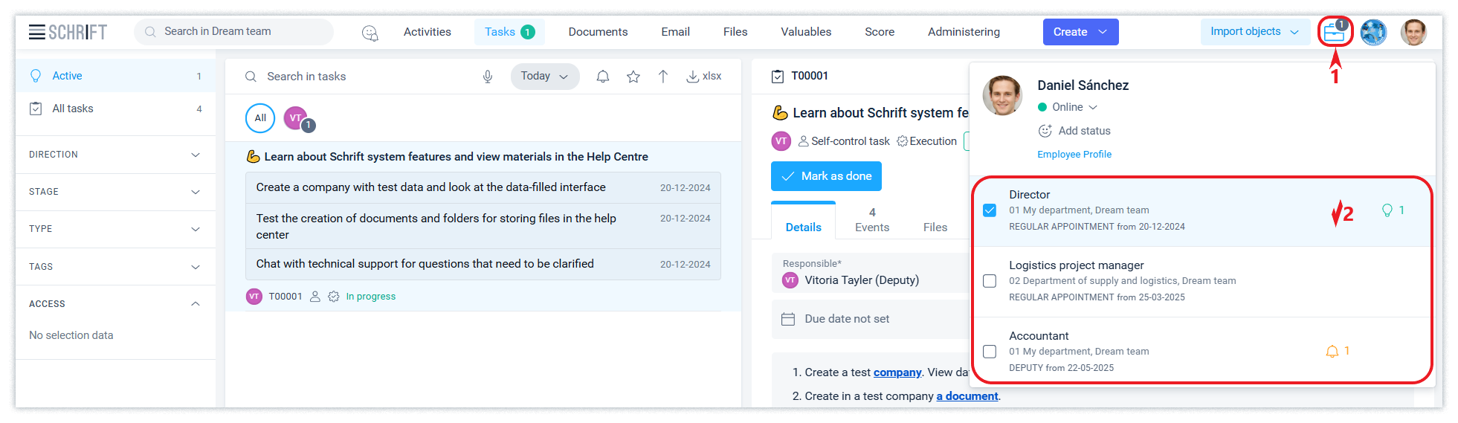Click the briefcase positions icon in header

[1334, 33]
